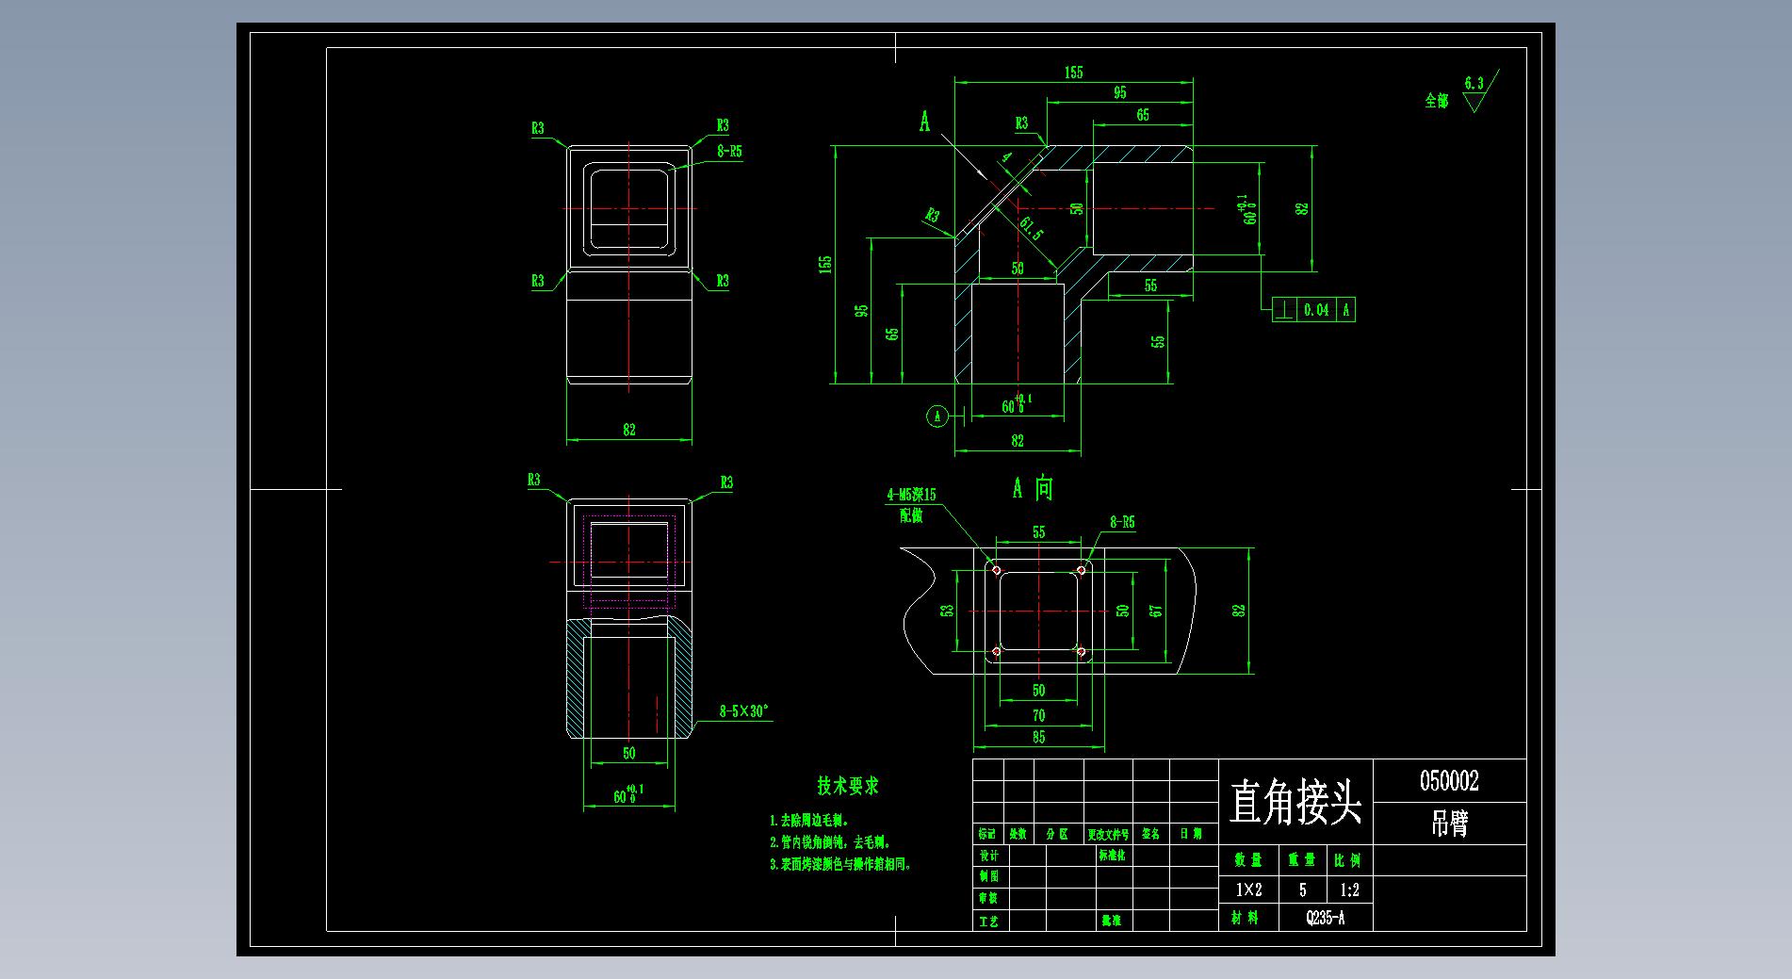Click the '67' dimension in A向 view
1792x979 pixels.
(x=1156, y=611)
